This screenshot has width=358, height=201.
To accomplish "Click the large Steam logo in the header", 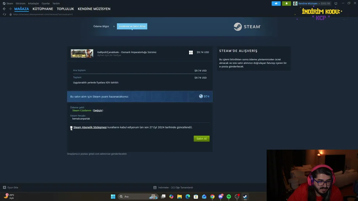I will [247, 27].
